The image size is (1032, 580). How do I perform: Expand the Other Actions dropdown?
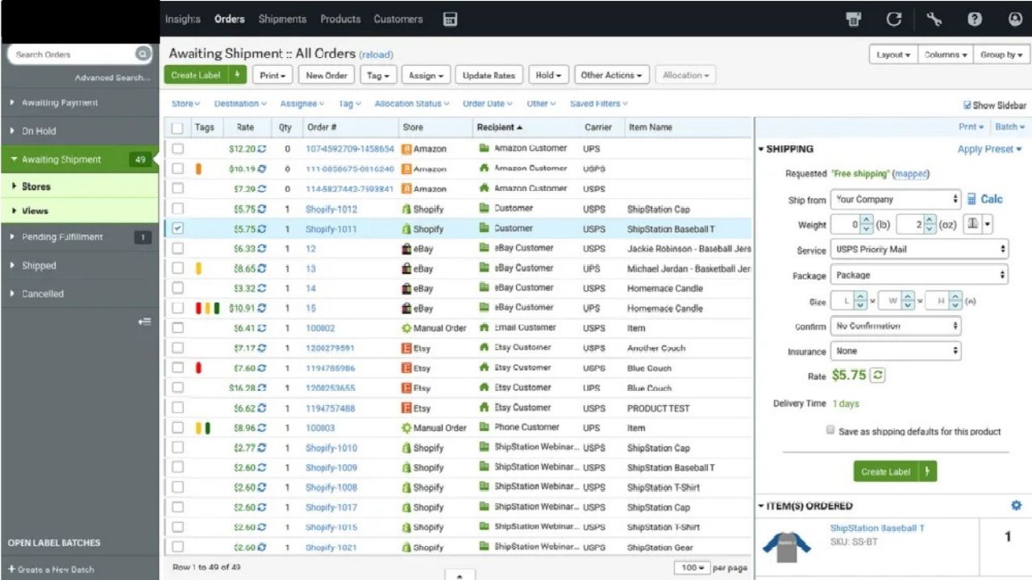(x=611, y=74)
